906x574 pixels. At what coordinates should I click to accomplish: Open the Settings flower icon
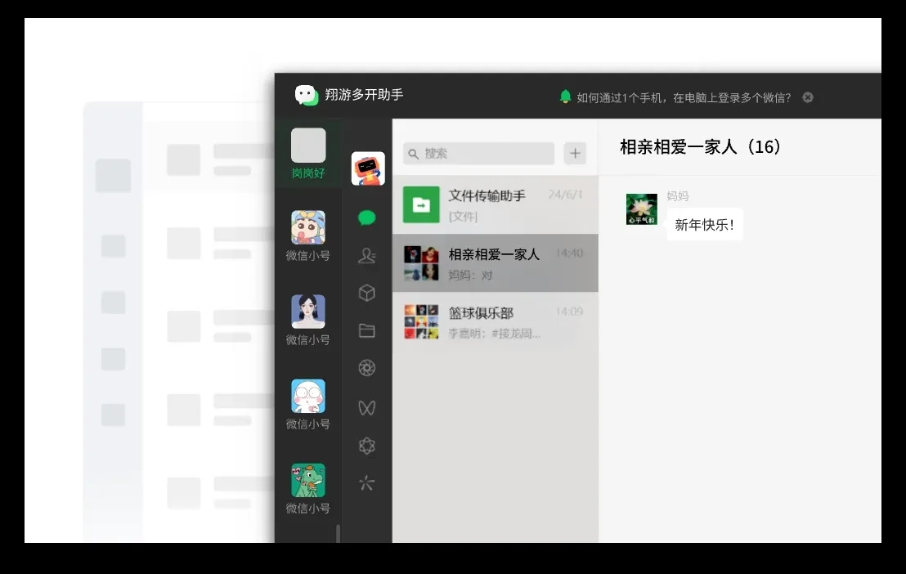(x=366, y=445)
